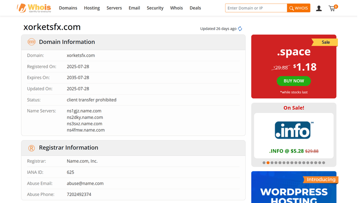Open the Whois menu item
The height and width of the screenshot is (203, 358).
pyautogui.click(x=176, y=8)
